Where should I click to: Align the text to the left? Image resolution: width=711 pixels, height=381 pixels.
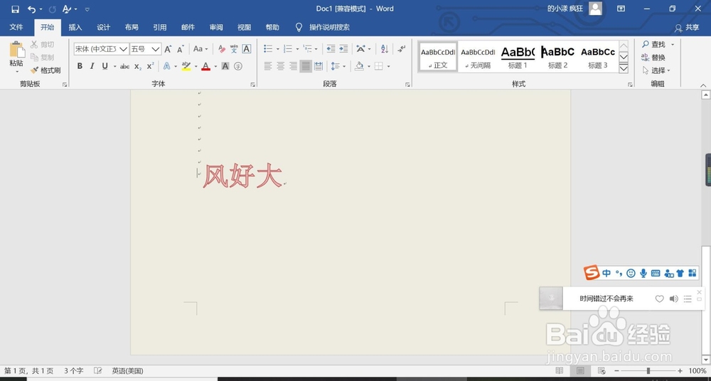268,66
